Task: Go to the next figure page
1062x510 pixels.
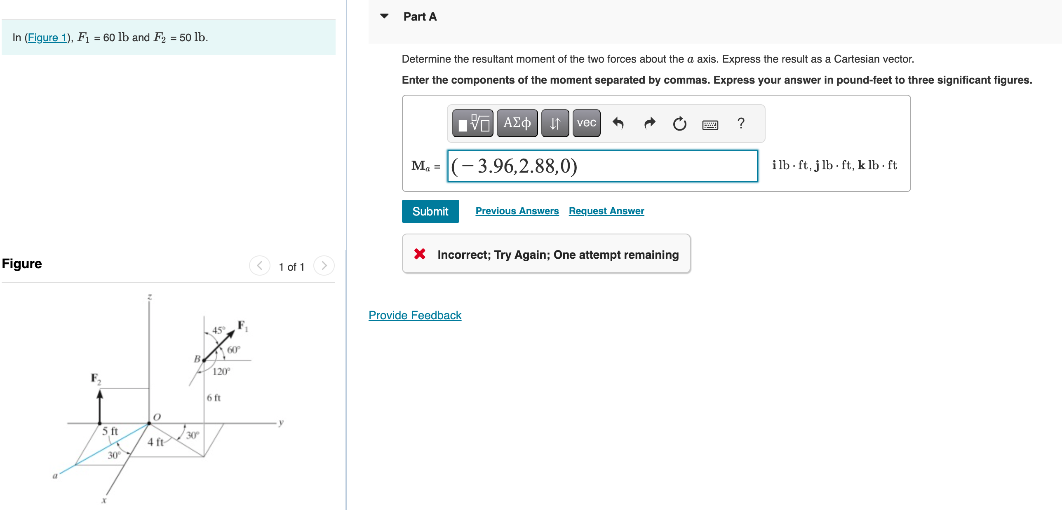Action: pos(324,266)
